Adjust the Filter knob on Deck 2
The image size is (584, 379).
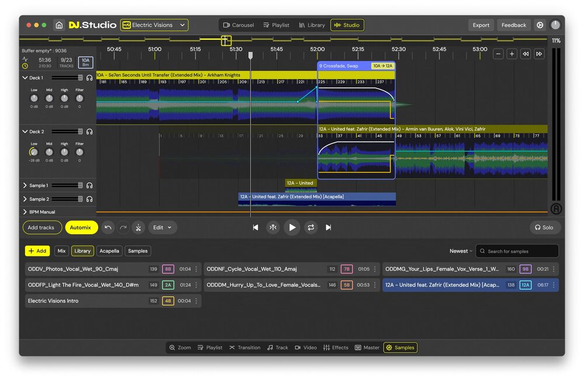pyautogui.click(x=79, y=151)
